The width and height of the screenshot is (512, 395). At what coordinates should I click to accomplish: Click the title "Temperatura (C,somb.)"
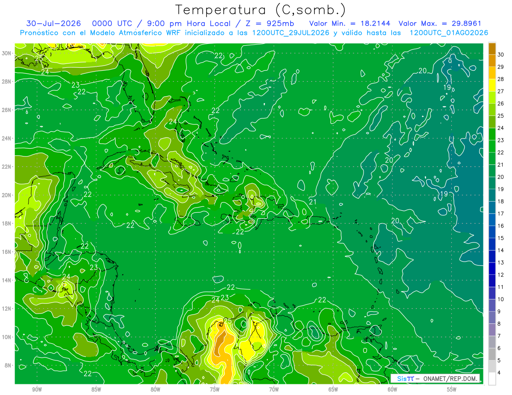pos(261,10)
